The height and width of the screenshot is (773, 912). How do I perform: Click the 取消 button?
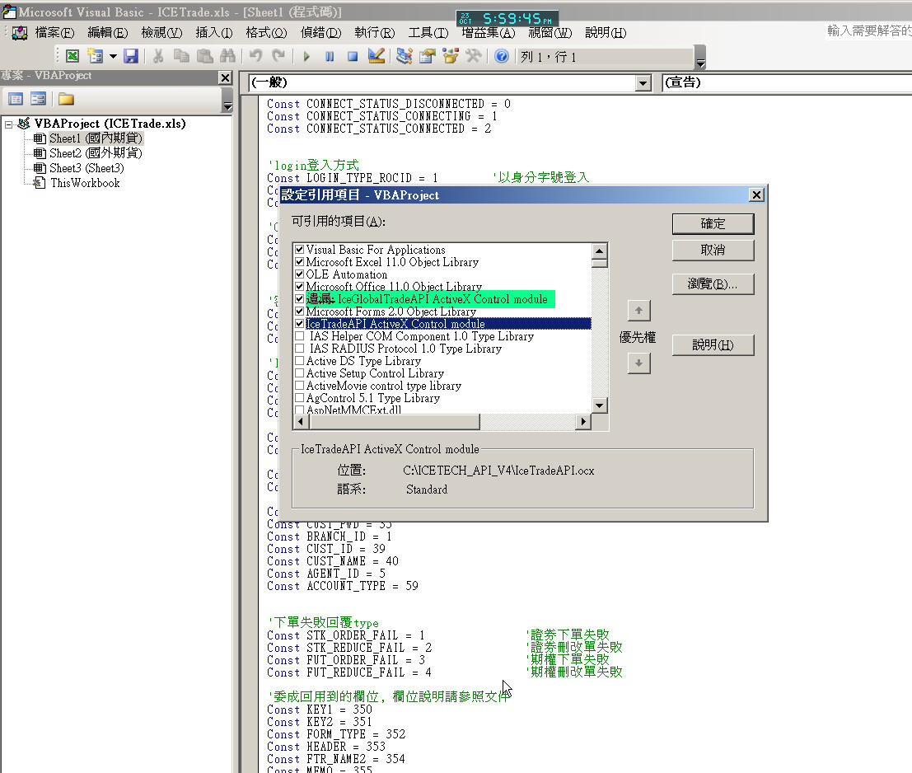(x=713, y=250)
